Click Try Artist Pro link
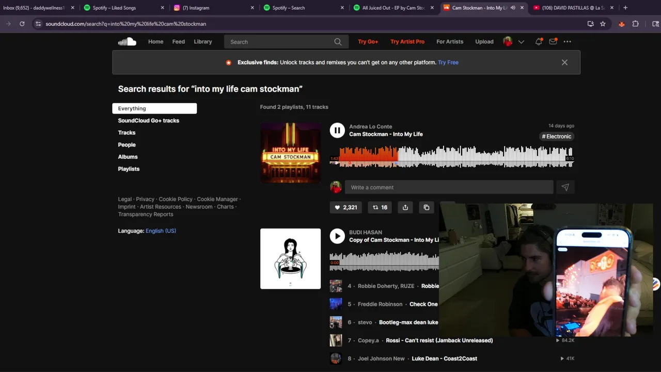Screen dimensions: 661x372 point(407,42)
